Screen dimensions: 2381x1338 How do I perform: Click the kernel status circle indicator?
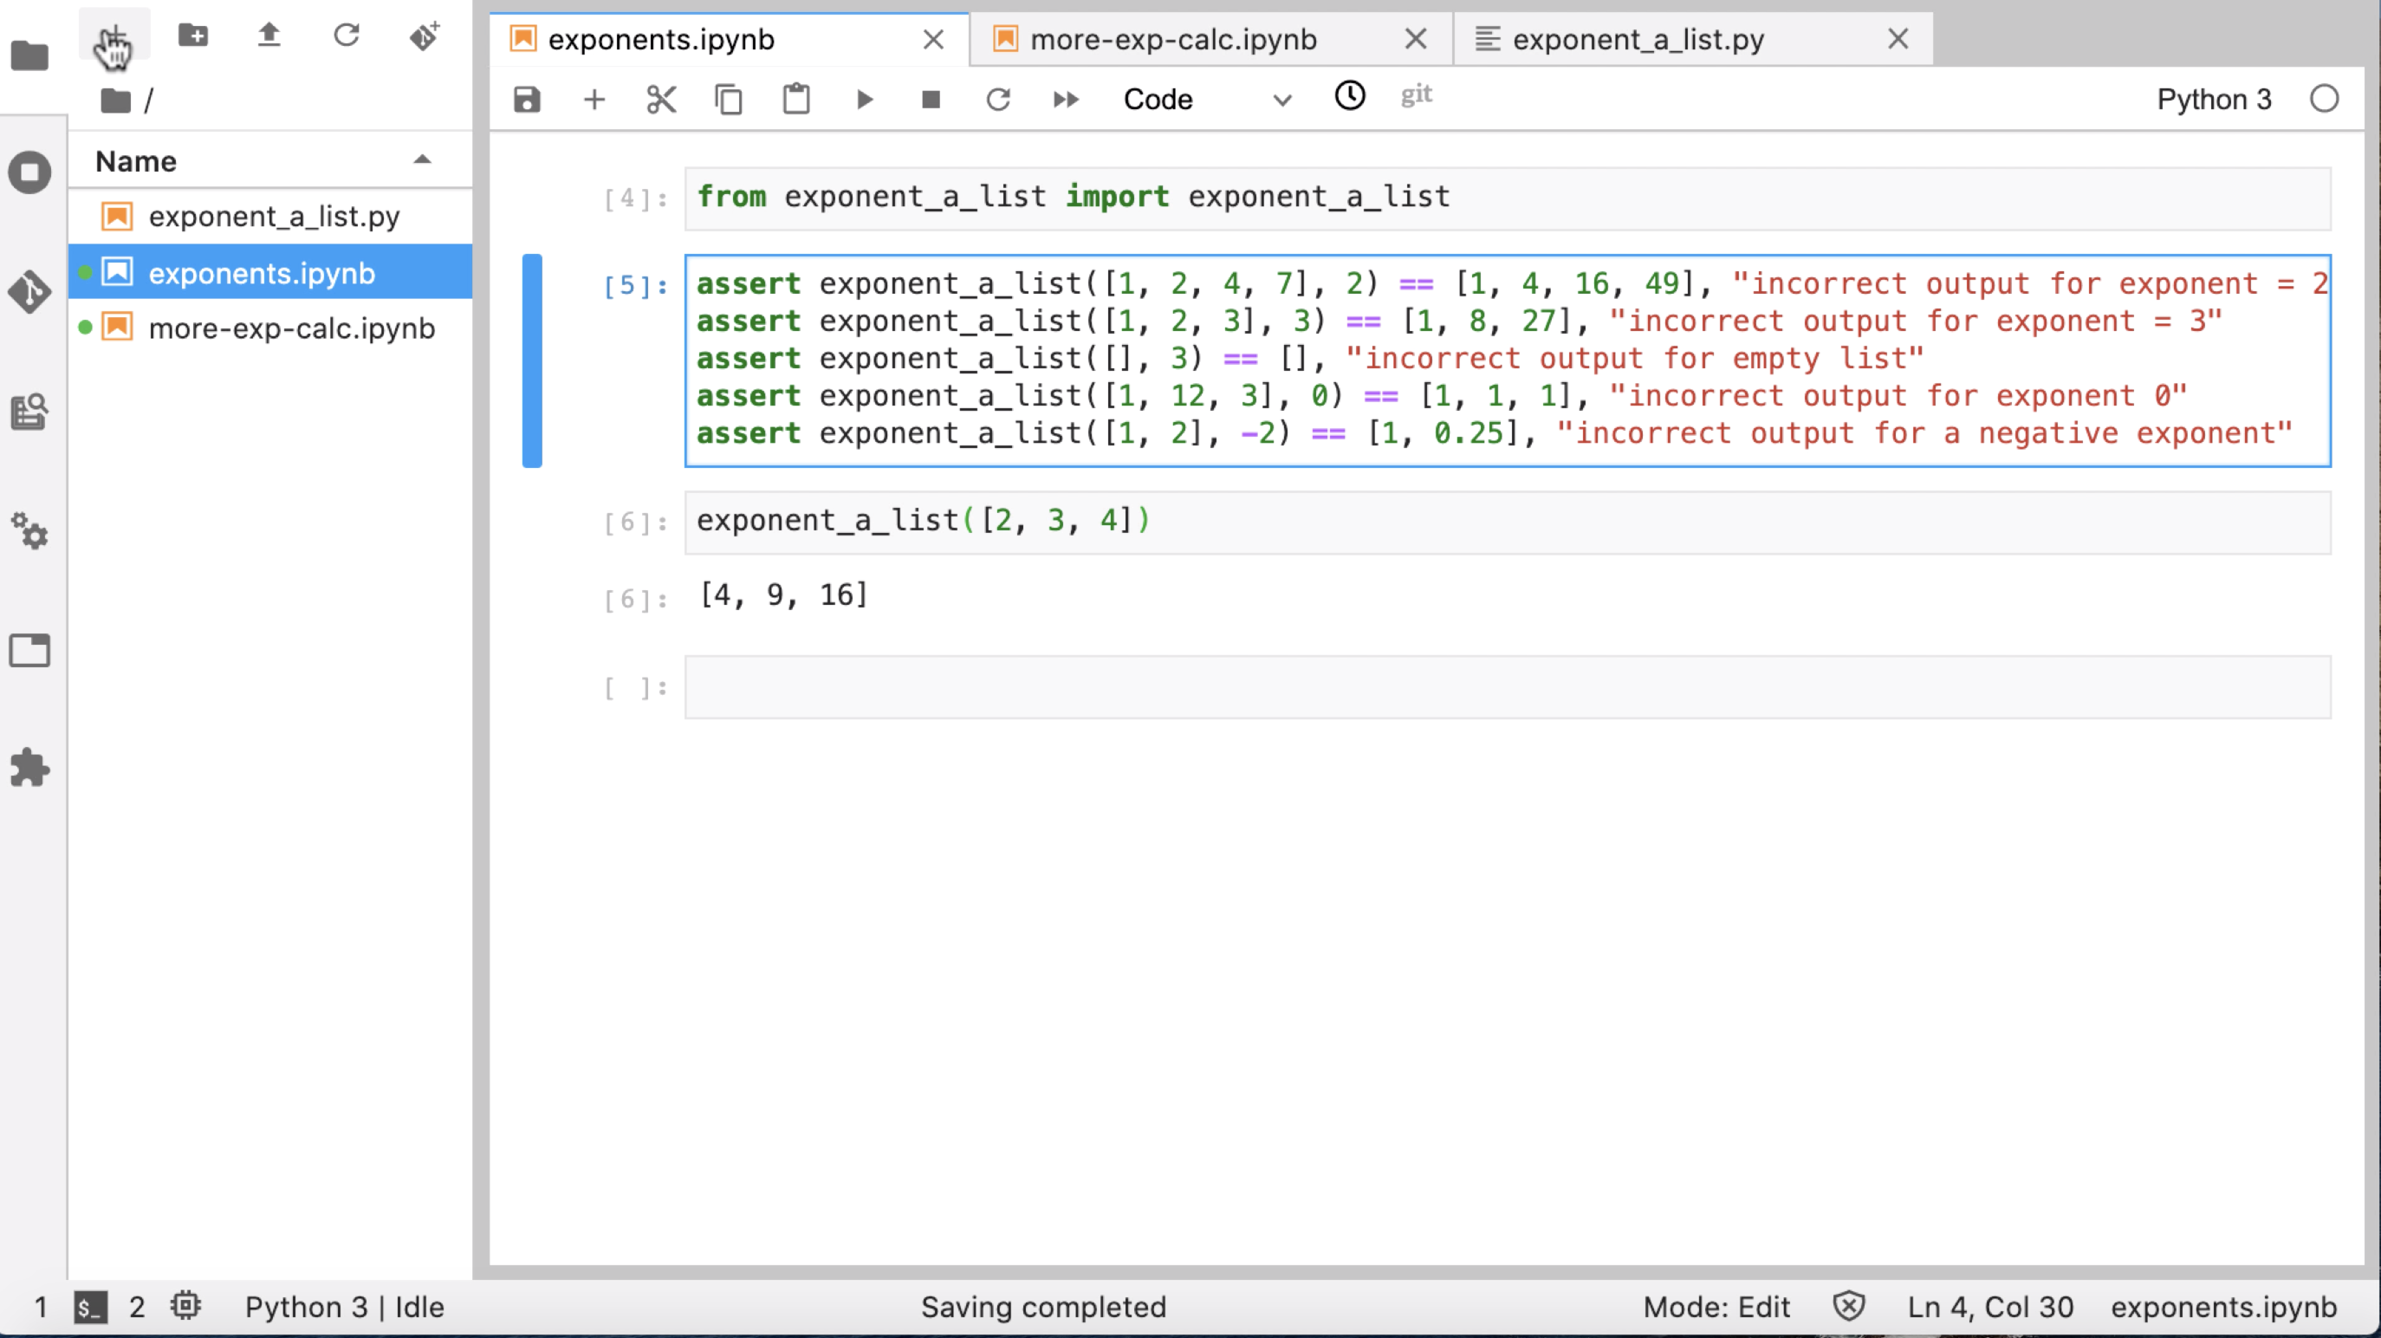coord(2324,99)
